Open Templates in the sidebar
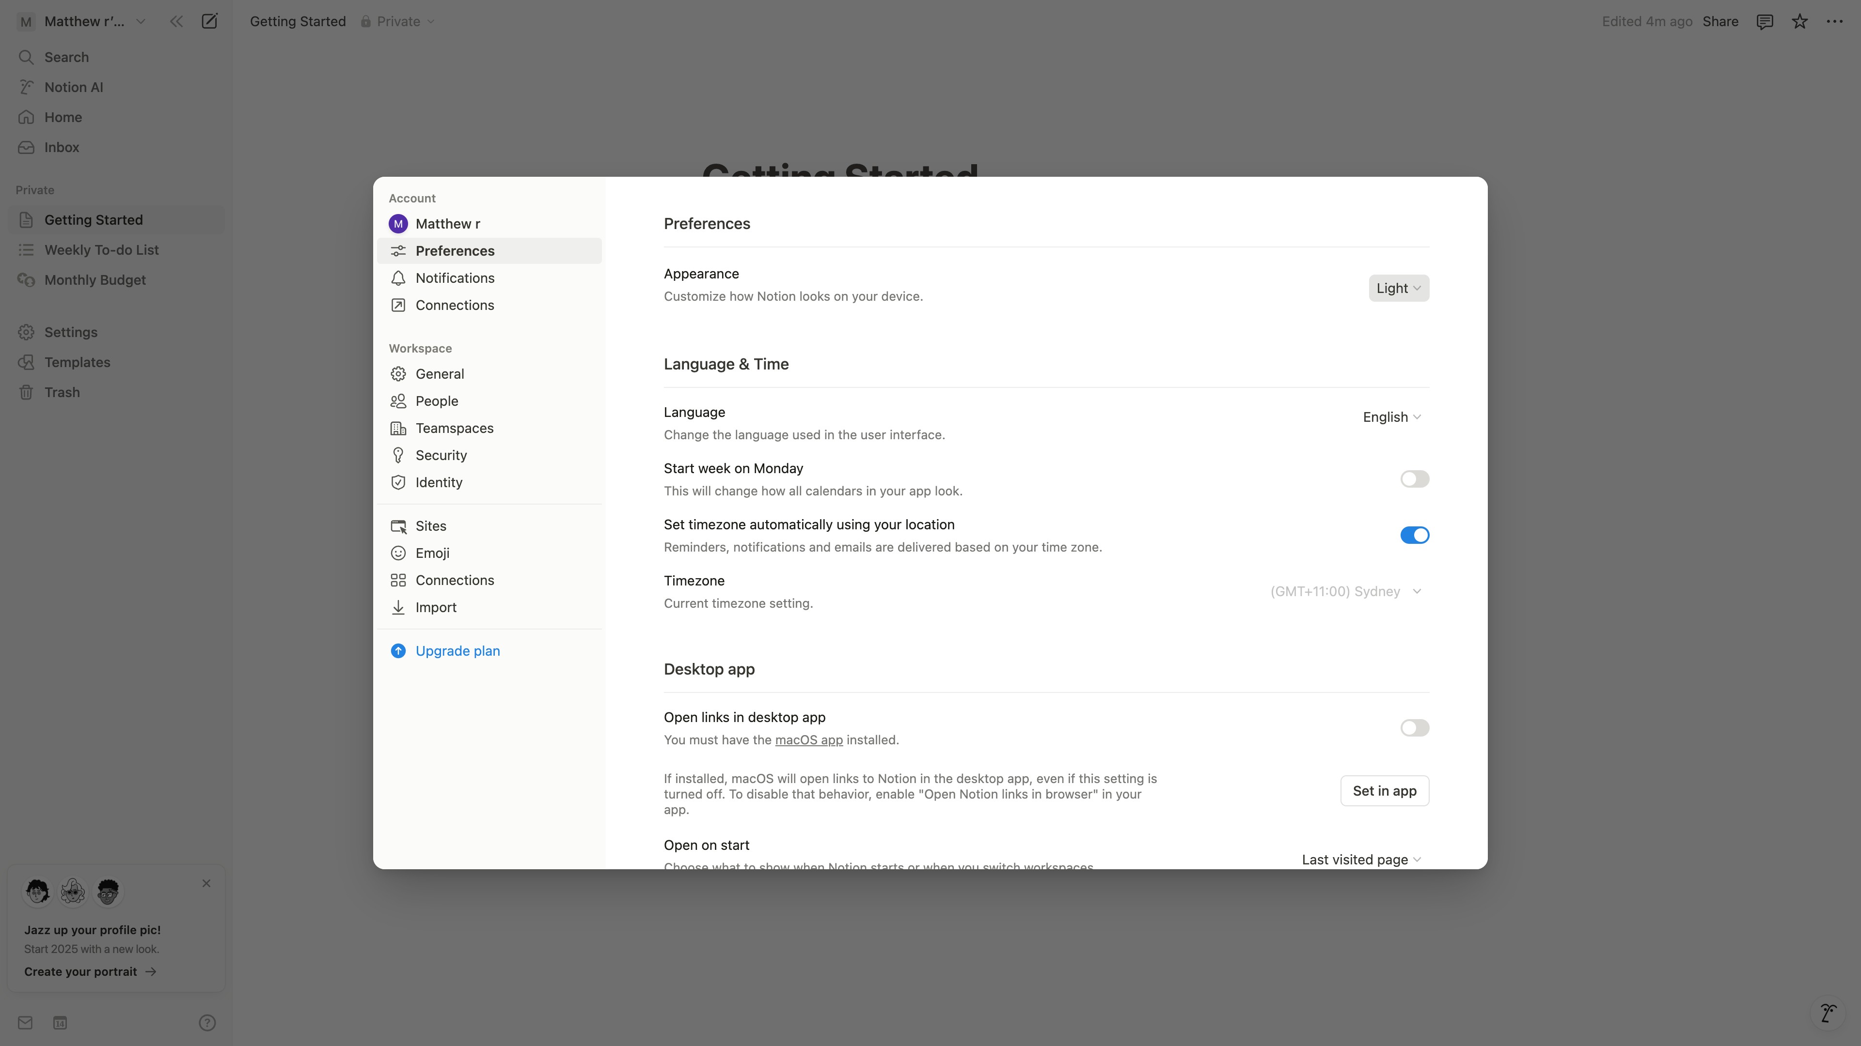 pos(116,362)
